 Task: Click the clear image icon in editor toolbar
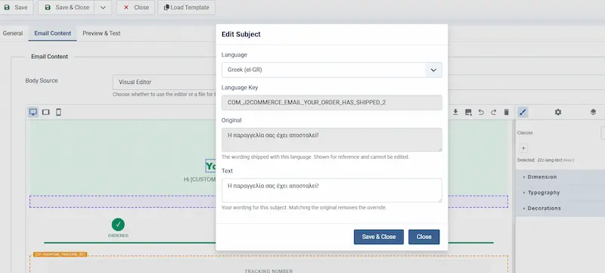[x=468, y=112]
